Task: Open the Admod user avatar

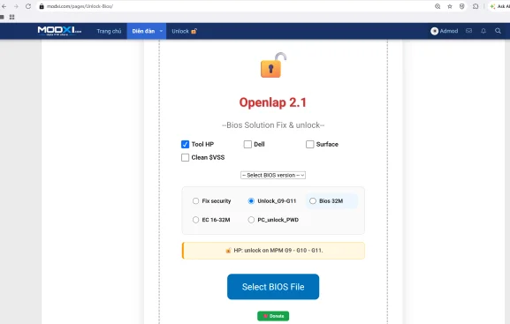Action: click(434, 31)
